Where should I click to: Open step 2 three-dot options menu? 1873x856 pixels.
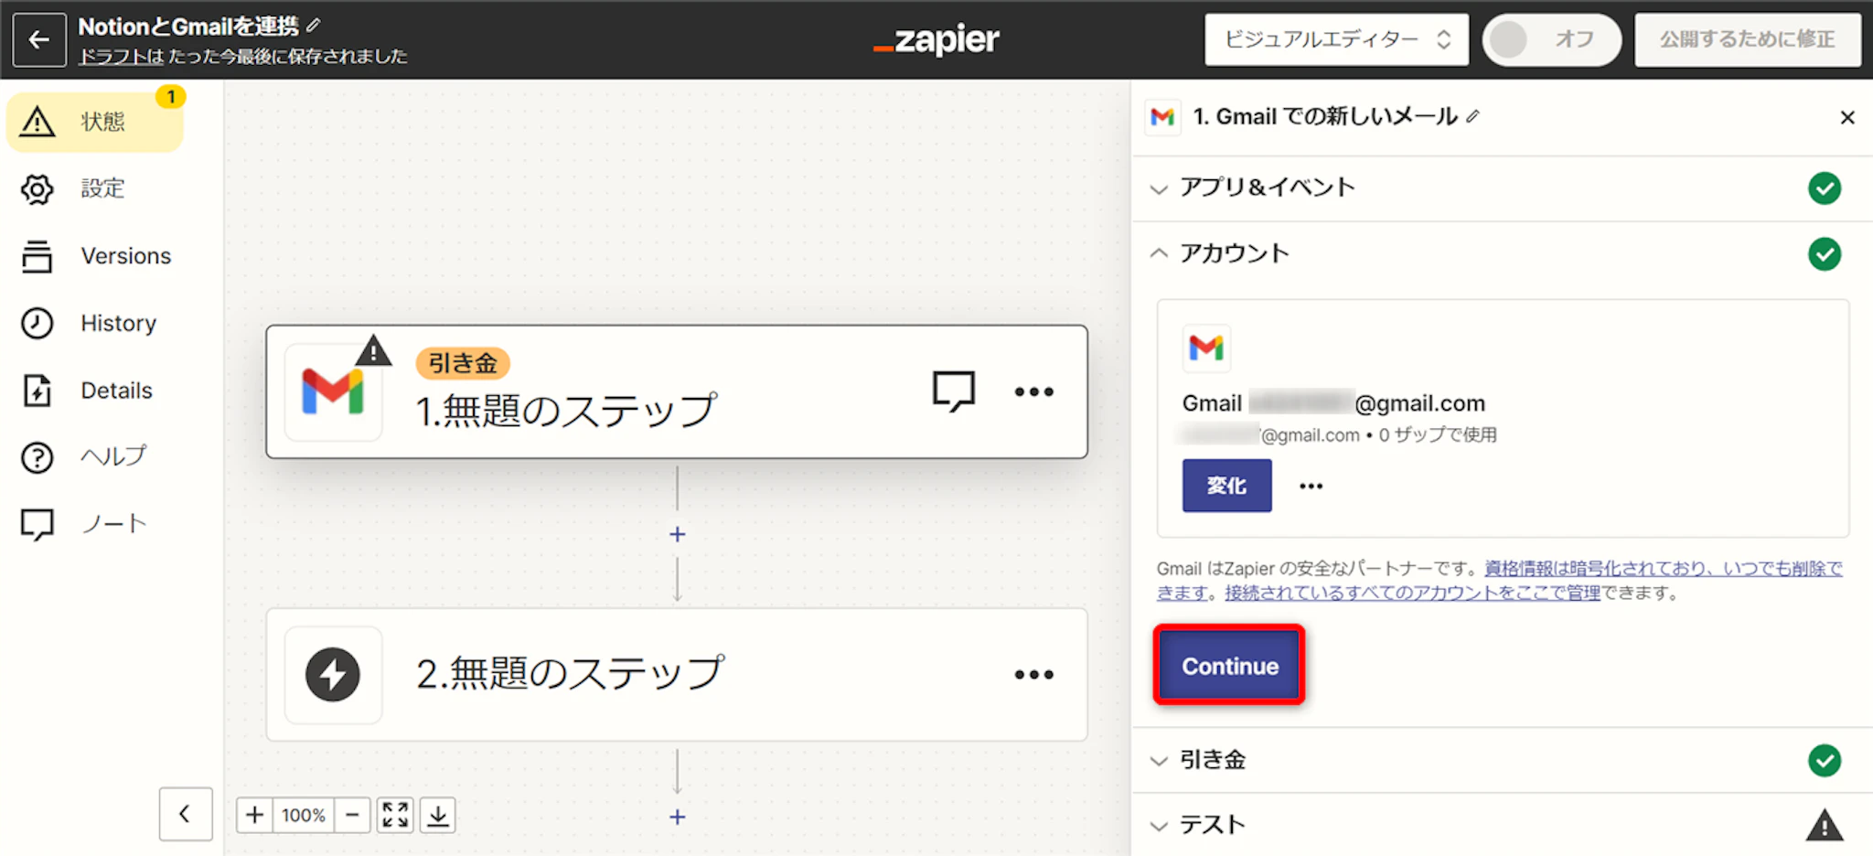1033,675
